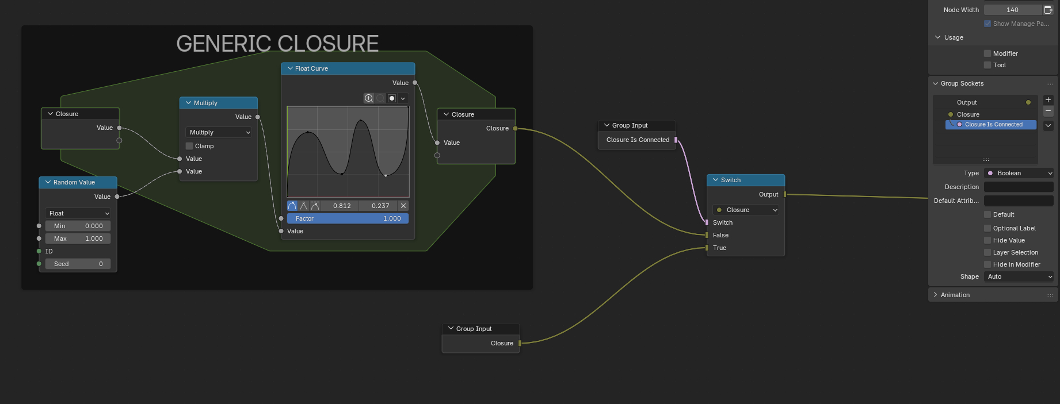Screen dimensions: 1060x404
Task: Click the Float Curve Value output socket
Action: [415, 83]
